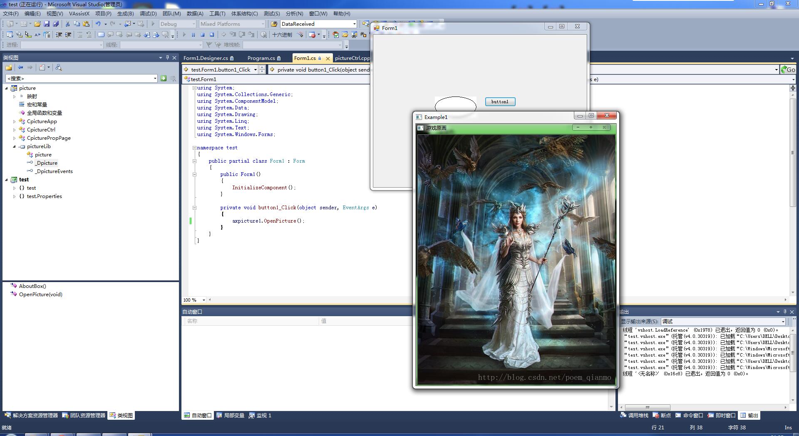Click the View Class Diagram icon
Image resolution: width=799 pixels, height=436 pixels.
pos(59,67)
